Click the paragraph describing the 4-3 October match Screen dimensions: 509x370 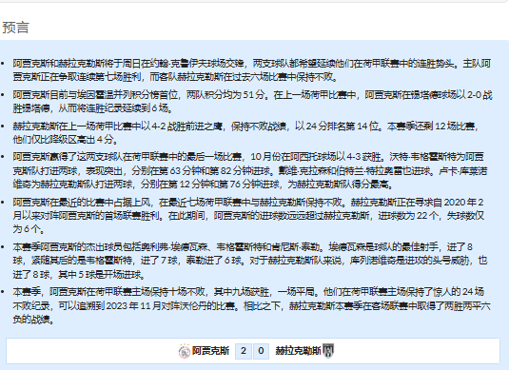(250, 170)
